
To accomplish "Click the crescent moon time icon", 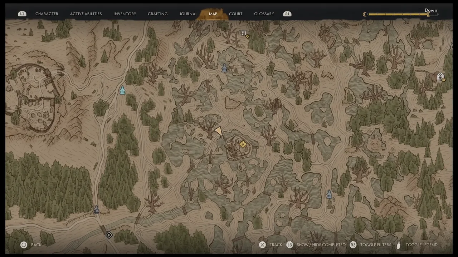I will click(365, 14).
